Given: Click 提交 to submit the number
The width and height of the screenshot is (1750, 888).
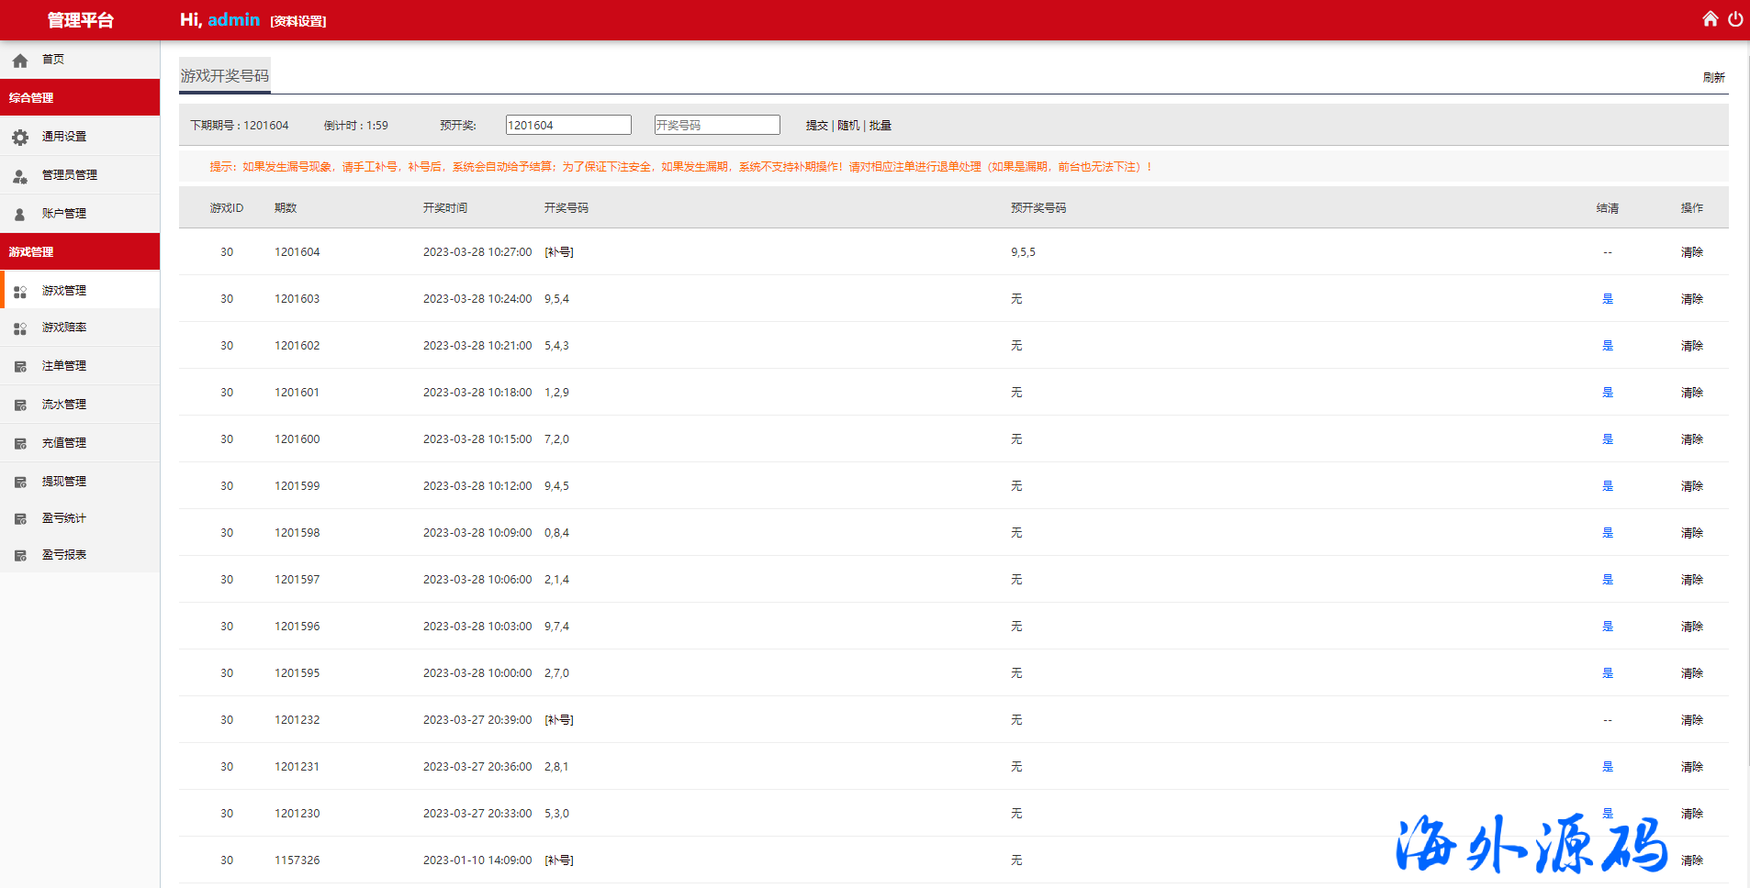Looking at the screenshot, I should [x=816, y=126].
